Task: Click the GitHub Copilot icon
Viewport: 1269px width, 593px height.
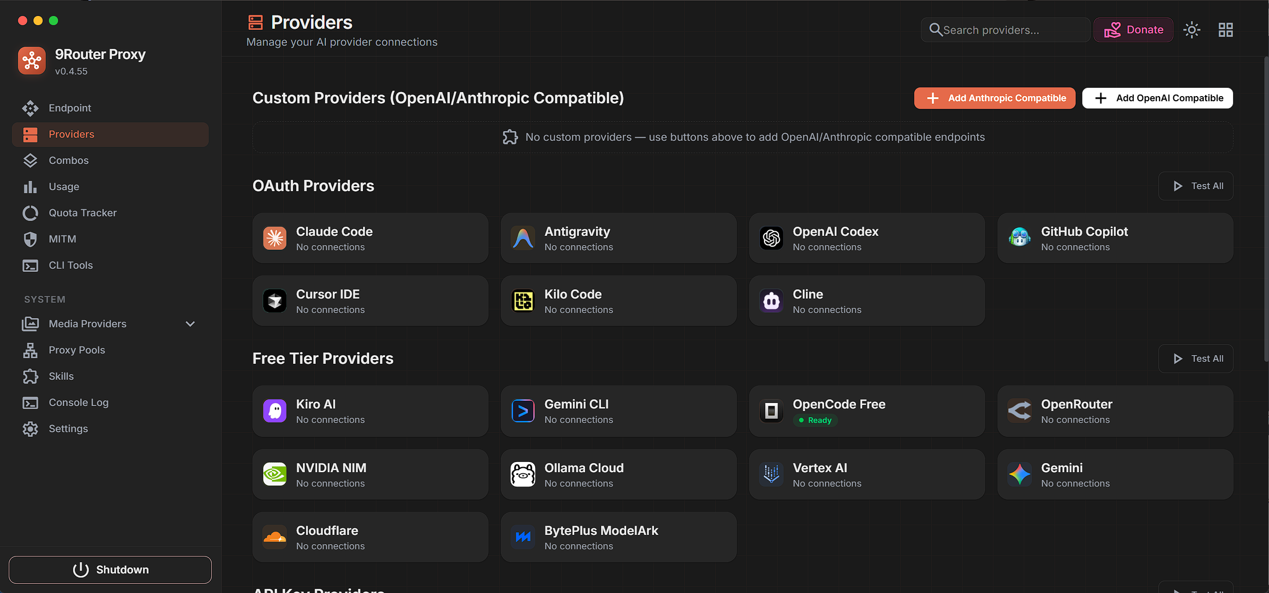Action: coord(1020,238)
